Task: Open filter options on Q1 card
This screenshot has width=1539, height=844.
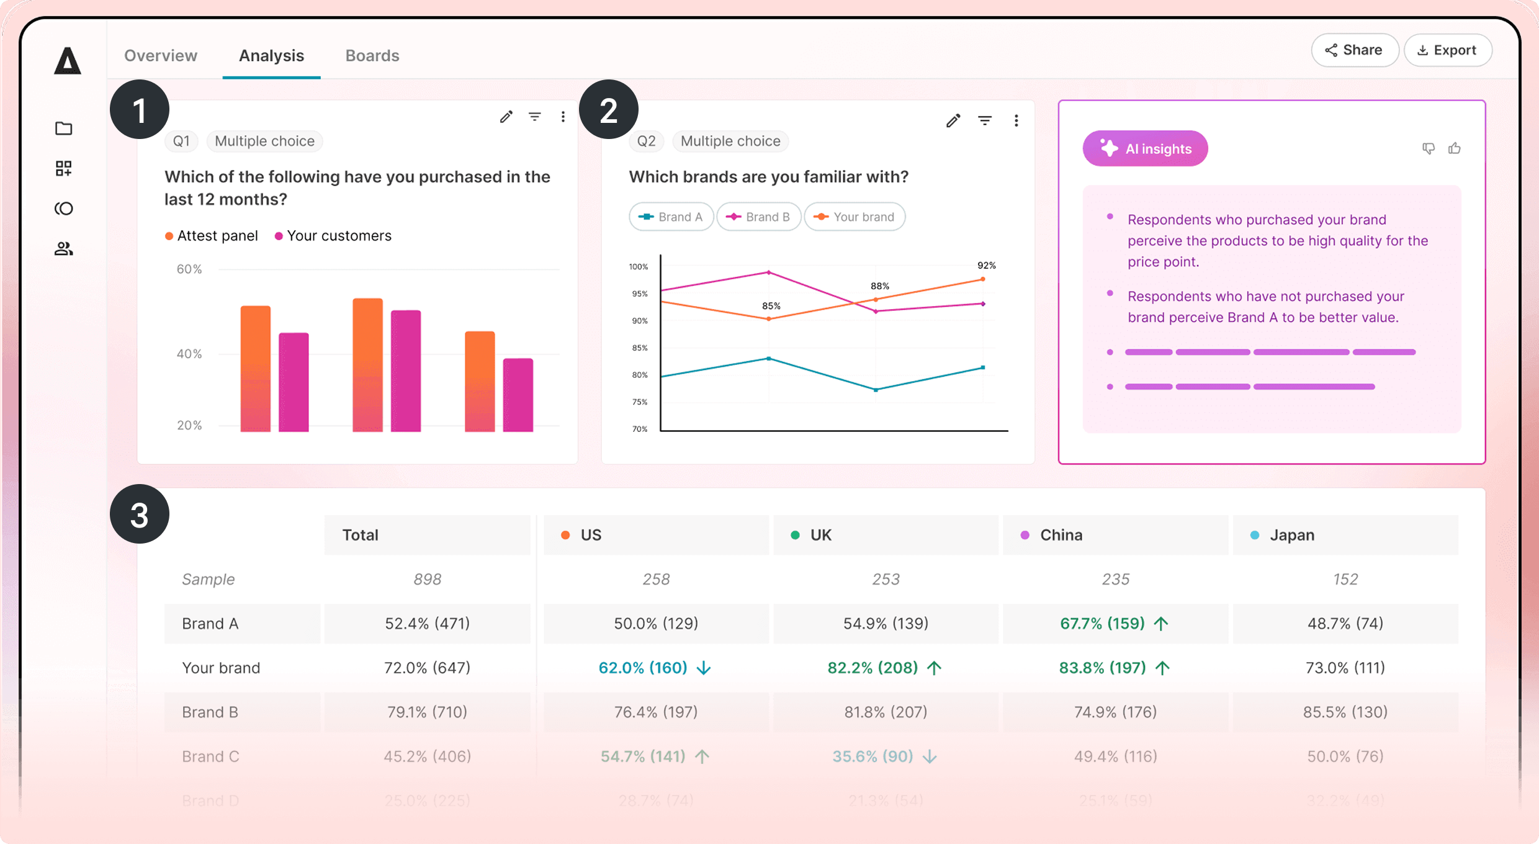Action: (x=534, y=117)
